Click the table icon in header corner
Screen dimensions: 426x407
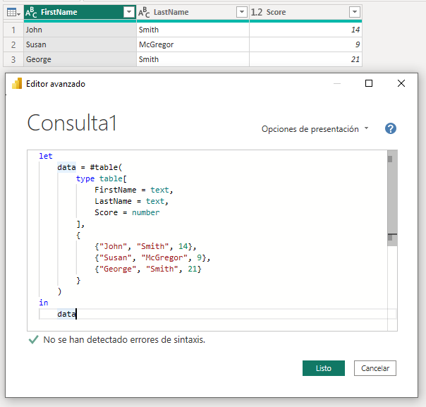pos(12,12)
